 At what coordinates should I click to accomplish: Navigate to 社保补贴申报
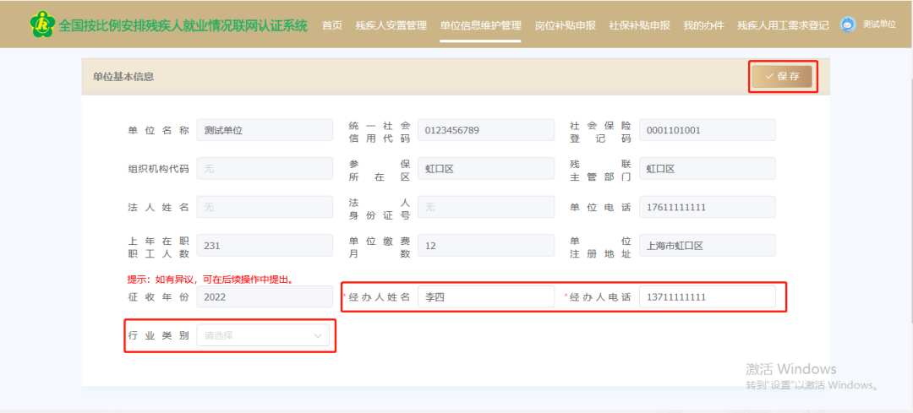click(x=640, y=25)
